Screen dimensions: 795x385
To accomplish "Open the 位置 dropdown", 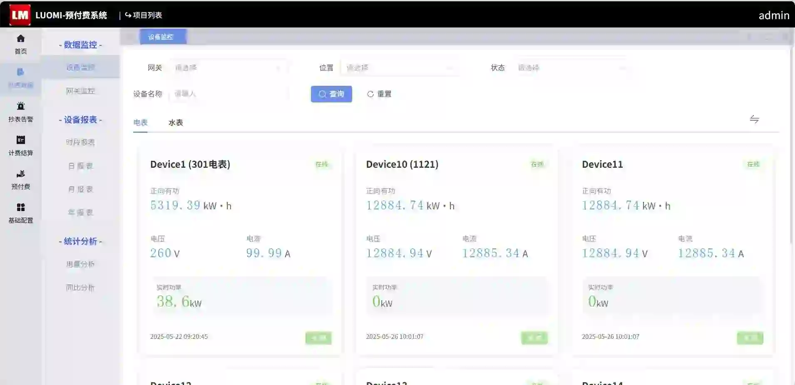I will pyautogui.click(x=399, y=68).
